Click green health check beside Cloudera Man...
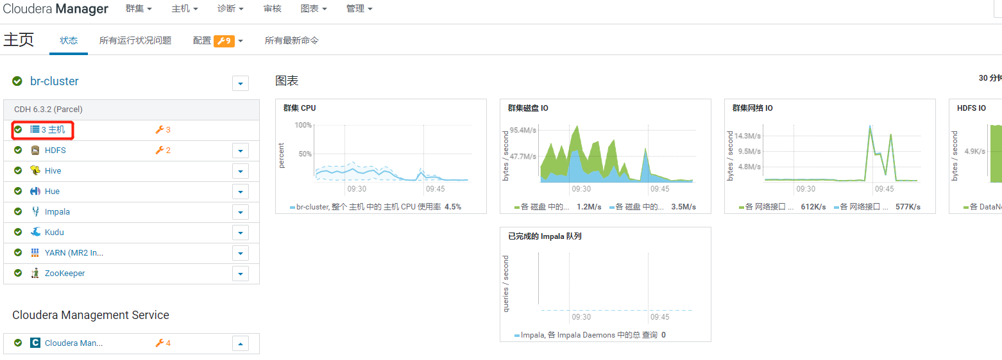The height and width of the screenshot is (360, 1002). point(18,343)
